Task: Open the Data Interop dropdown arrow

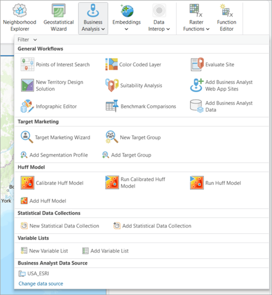Action: pos(168,29)
